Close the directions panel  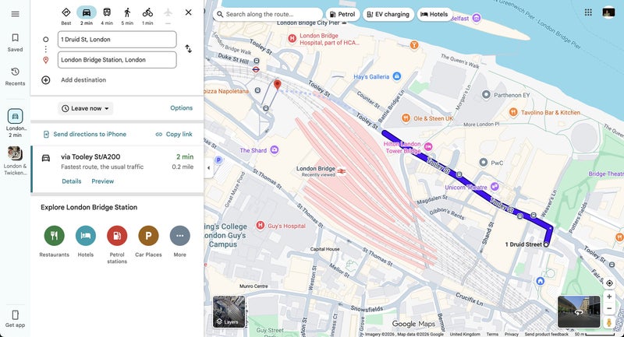188,12
